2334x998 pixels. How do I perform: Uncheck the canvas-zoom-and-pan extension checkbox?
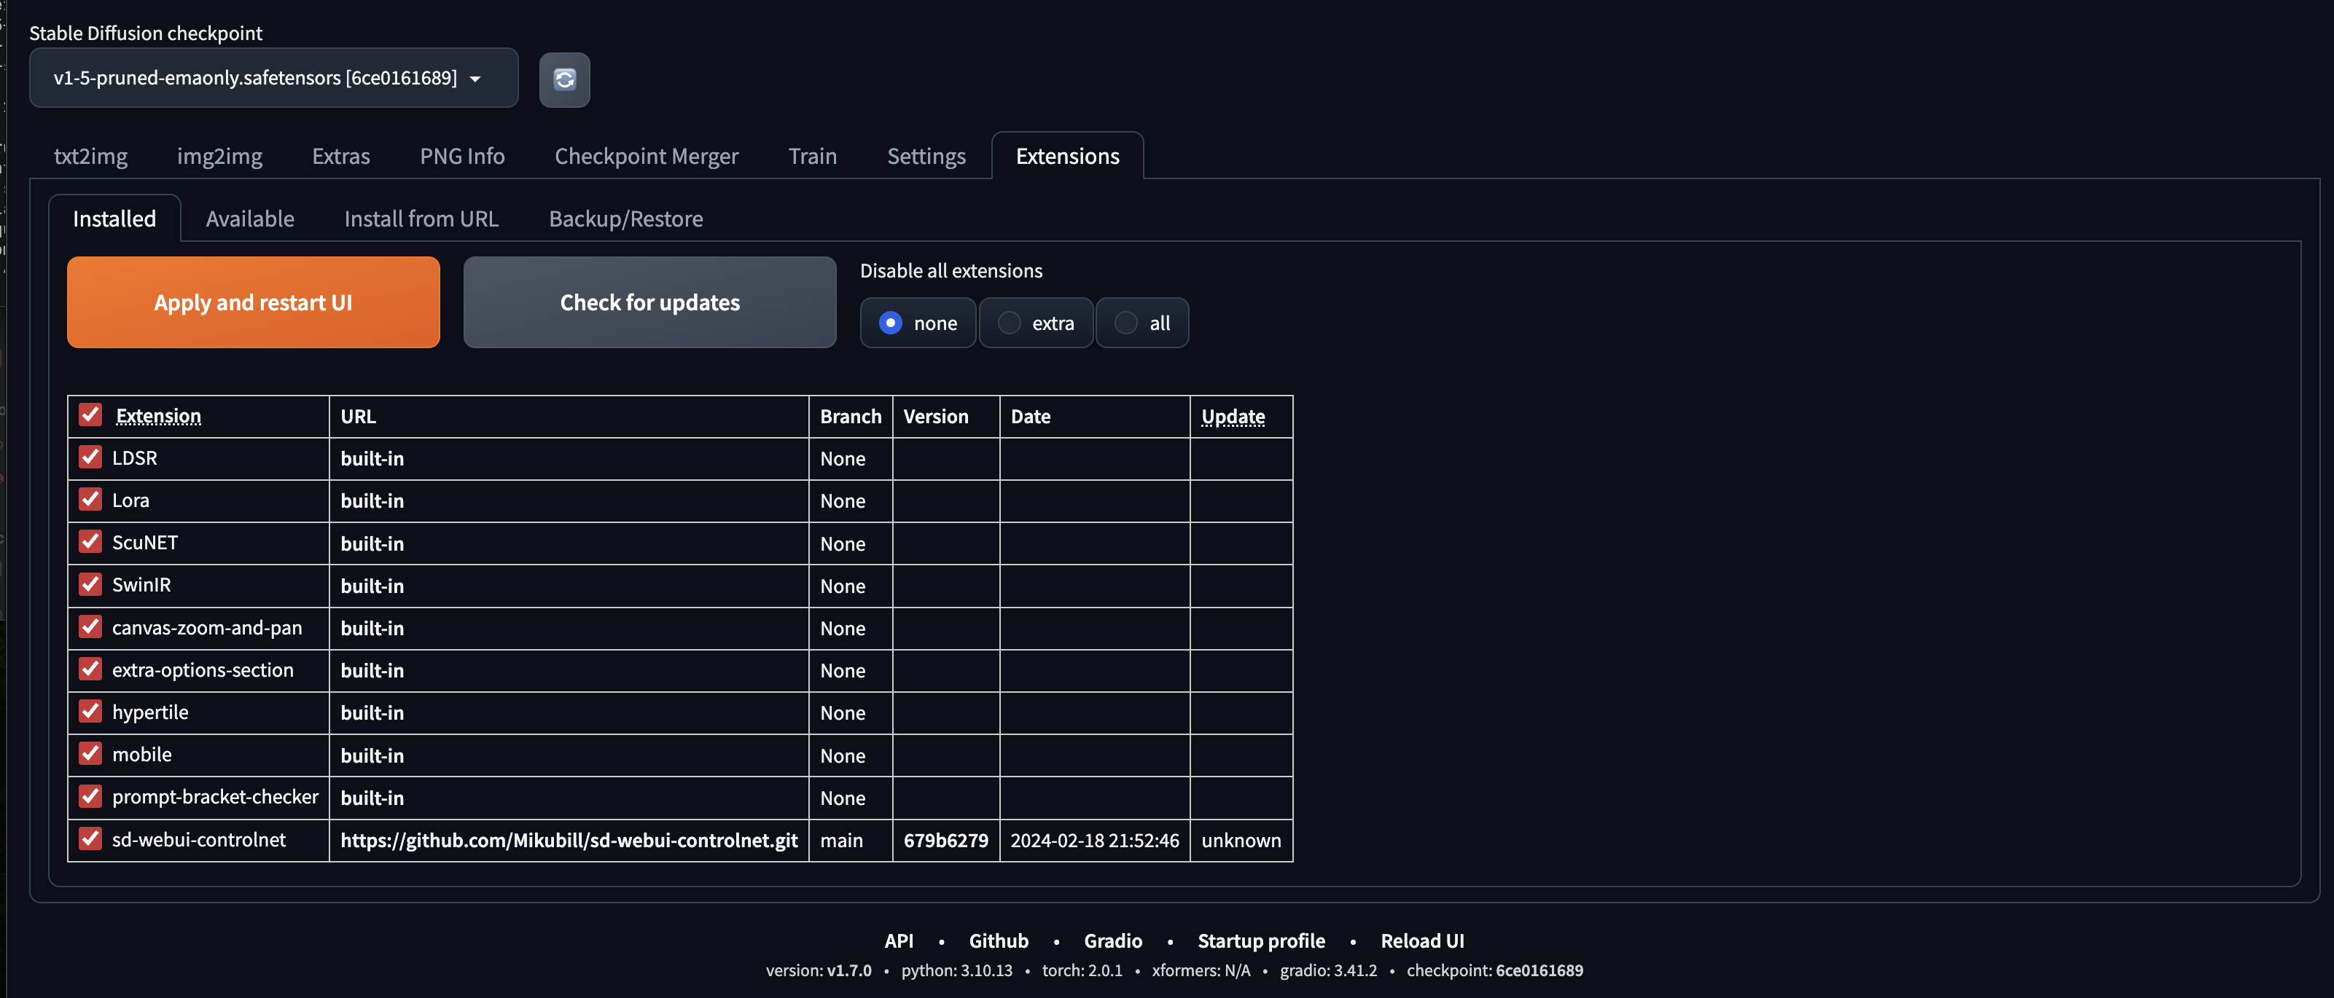tap(90, 626)
